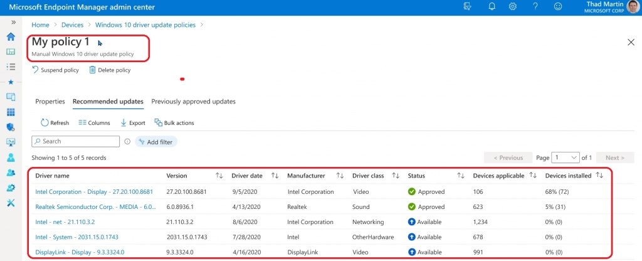Open help question mark icon
This screenshot has width=642, height=261.
click(x=535, y=6)
